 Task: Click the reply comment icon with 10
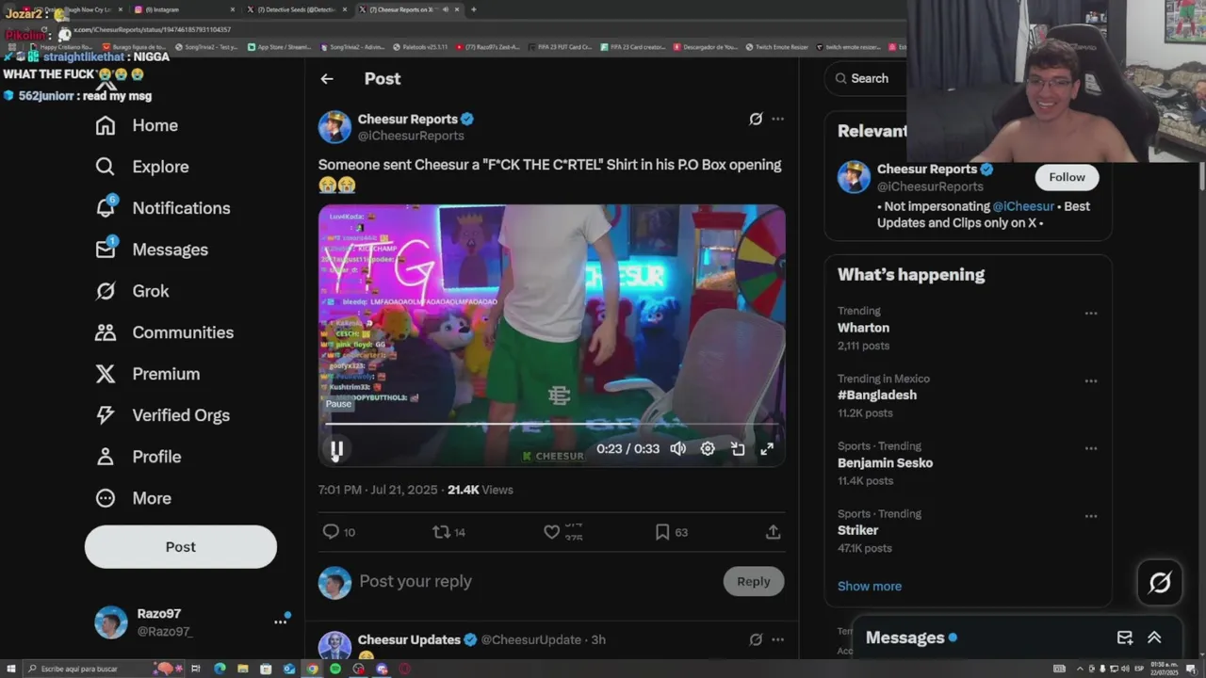(339, 532)
